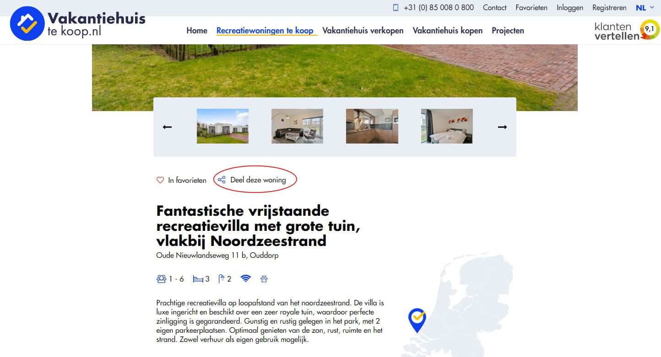Viewport: 661px width, 357px height.
Task: Call +31 (0) 85 008 0 800
Action: point(439,8)
